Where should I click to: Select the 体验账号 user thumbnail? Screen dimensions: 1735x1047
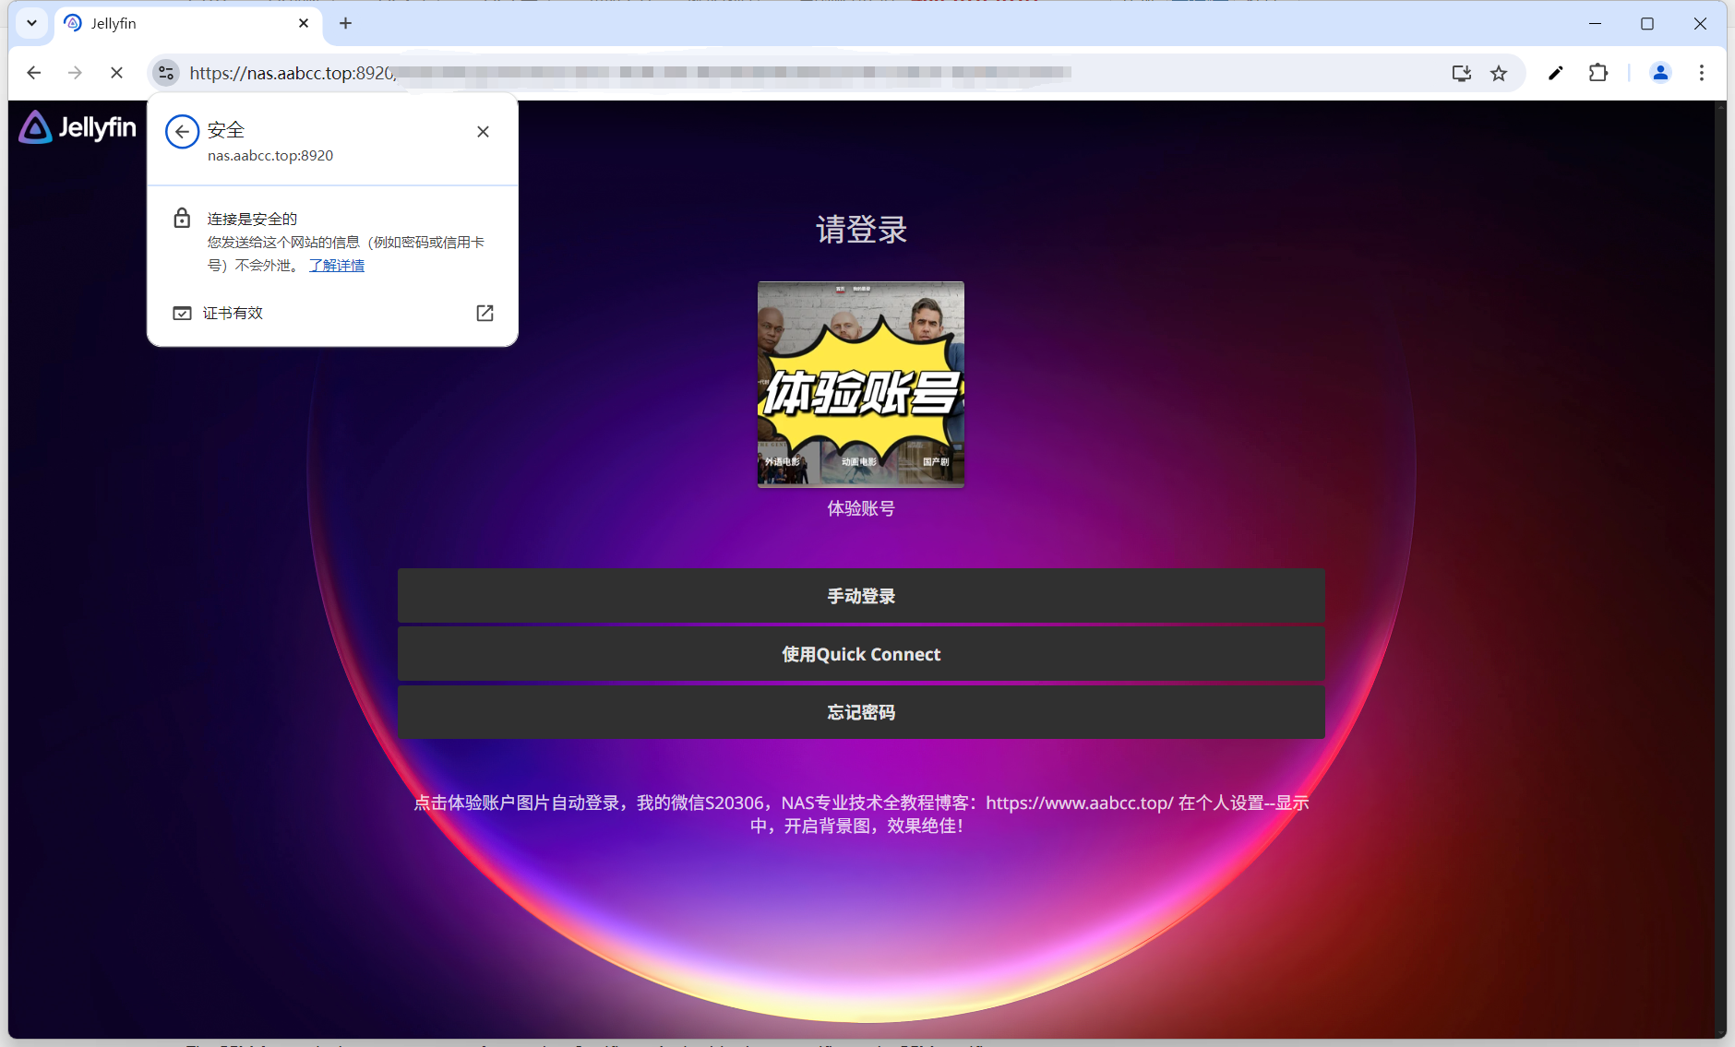(x=861, y=385)
